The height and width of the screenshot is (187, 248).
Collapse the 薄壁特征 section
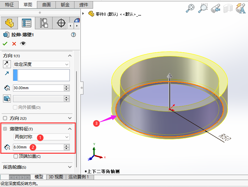tap(70, 129)
